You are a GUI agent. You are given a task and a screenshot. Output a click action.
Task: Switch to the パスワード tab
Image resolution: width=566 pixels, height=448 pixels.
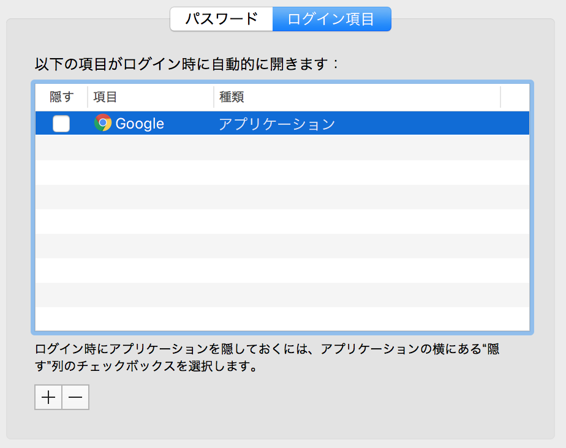(221, 19)
